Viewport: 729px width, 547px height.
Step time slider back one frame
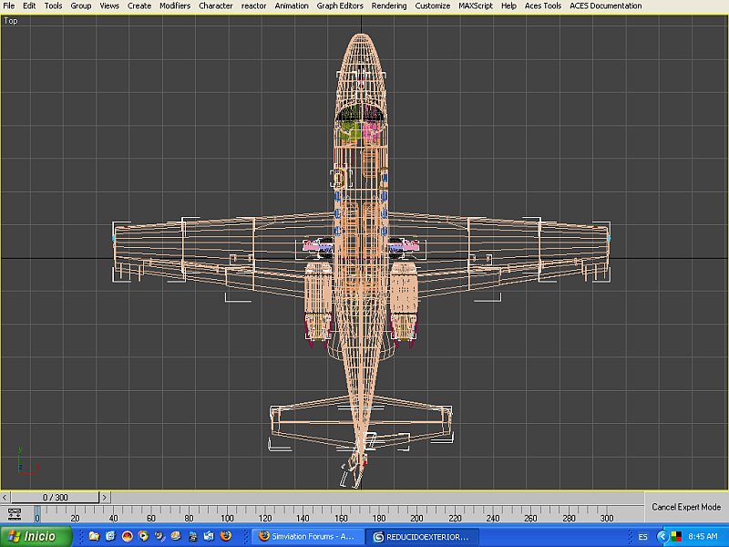tap(5, 498)
